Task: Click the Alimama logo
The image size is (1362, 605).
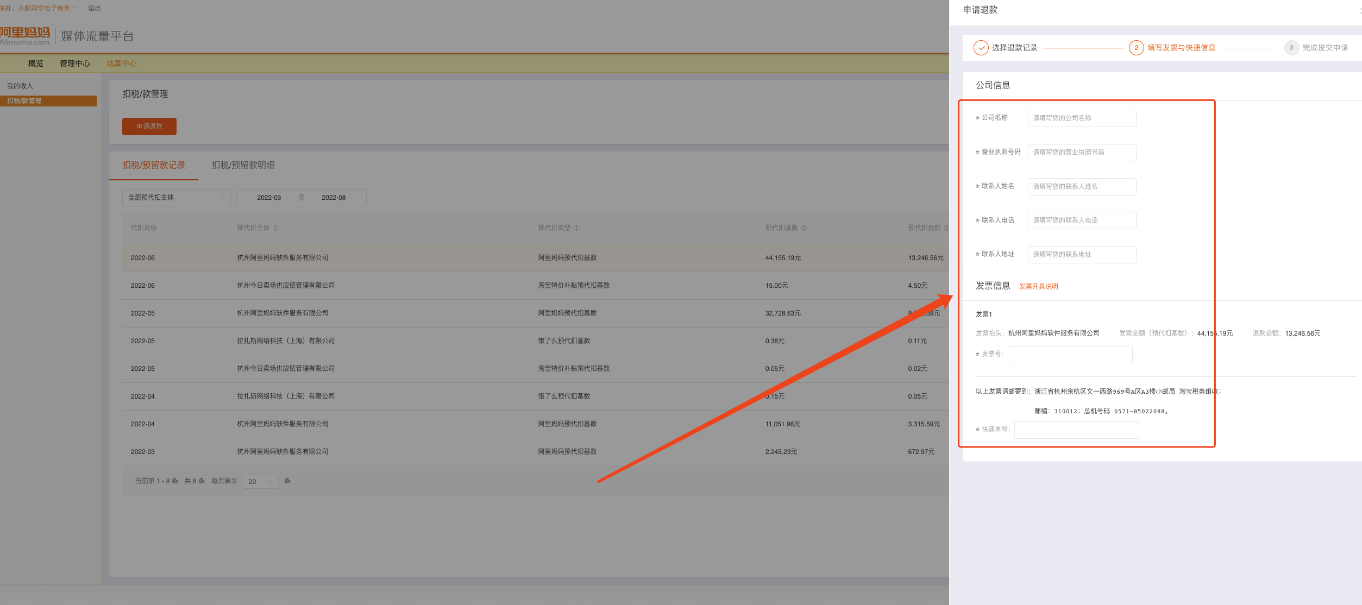Action: (x=25, y=36)
